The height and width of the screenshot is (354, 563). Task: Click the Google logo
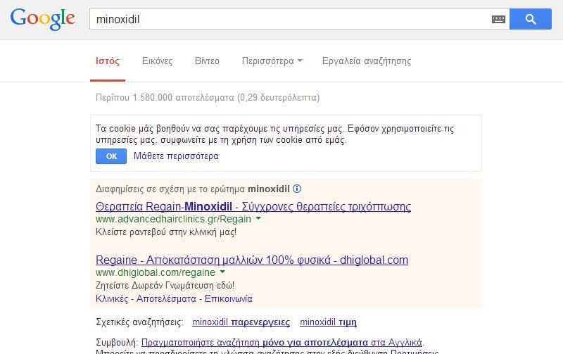[43, 19]
